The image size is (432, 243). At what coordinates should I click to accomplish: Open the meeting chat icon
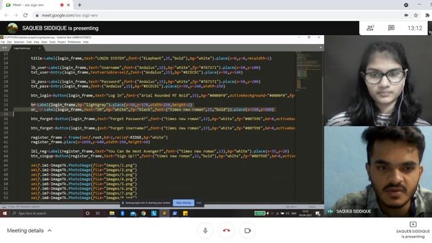pos(391,28)
